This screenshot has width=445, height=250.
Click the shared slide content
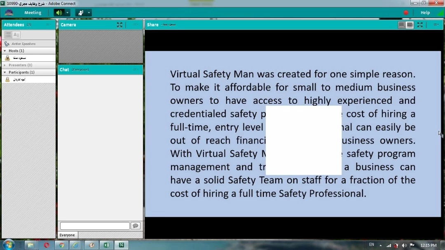click(293, 134)
